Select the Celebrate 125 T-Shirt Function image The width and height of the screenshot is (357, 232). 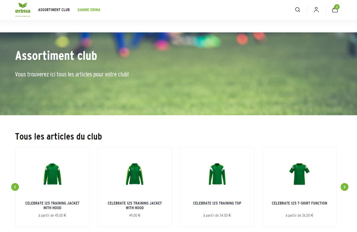(299, 174)
